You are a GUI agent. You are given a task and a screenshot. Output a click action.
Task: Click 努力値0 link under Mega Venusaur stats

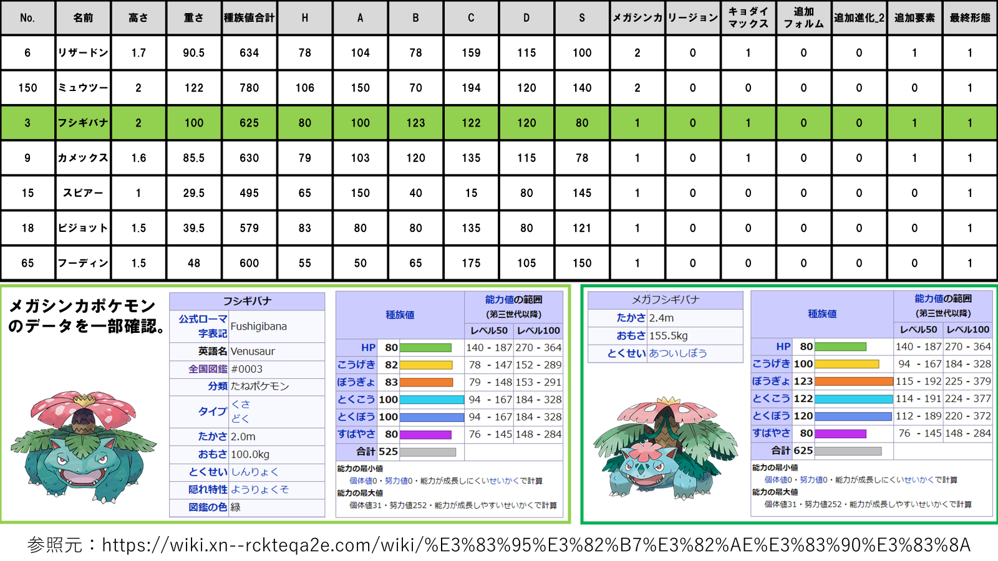813,479
